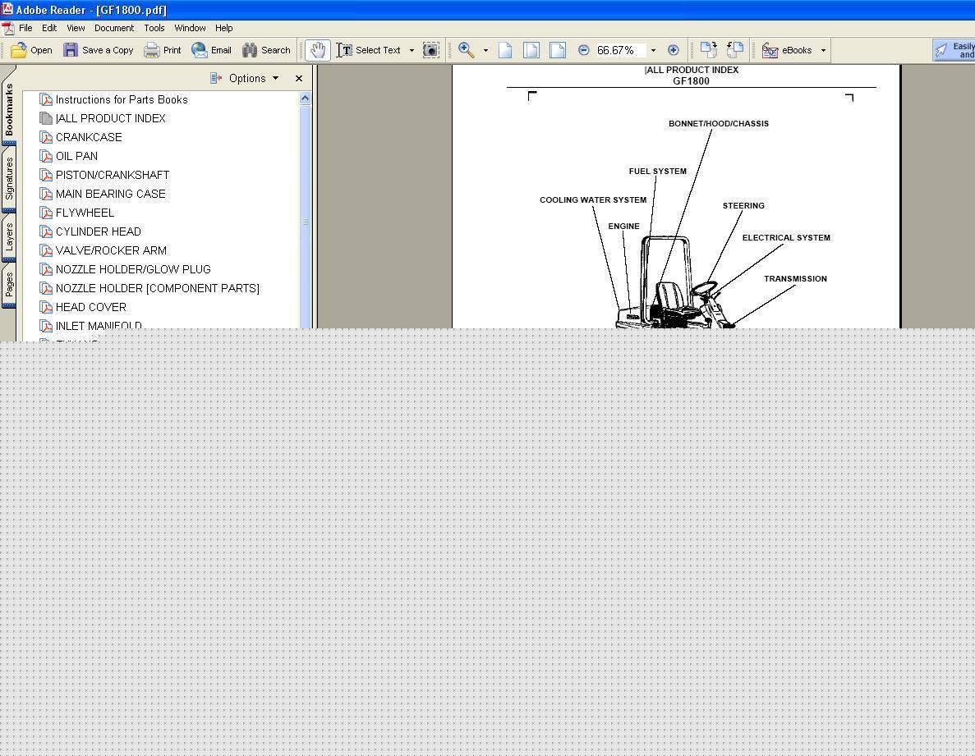Click the round minus zoom out button
Viewport: 975px width, 756px height.
583,50
